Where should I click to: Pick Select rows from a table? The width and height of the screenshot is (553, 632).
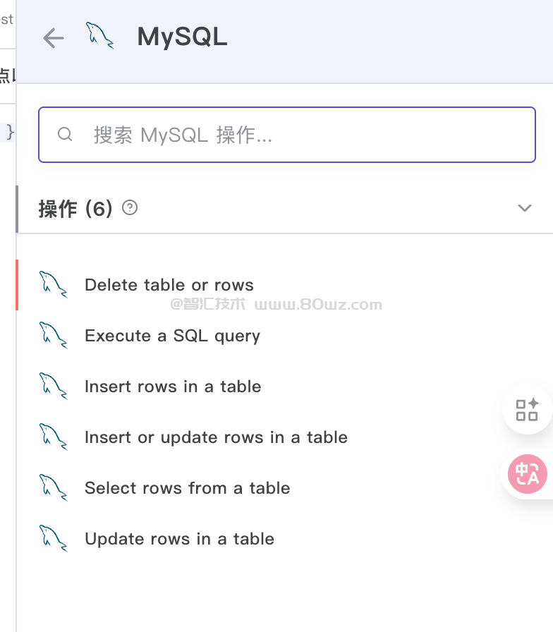point(187,488)
